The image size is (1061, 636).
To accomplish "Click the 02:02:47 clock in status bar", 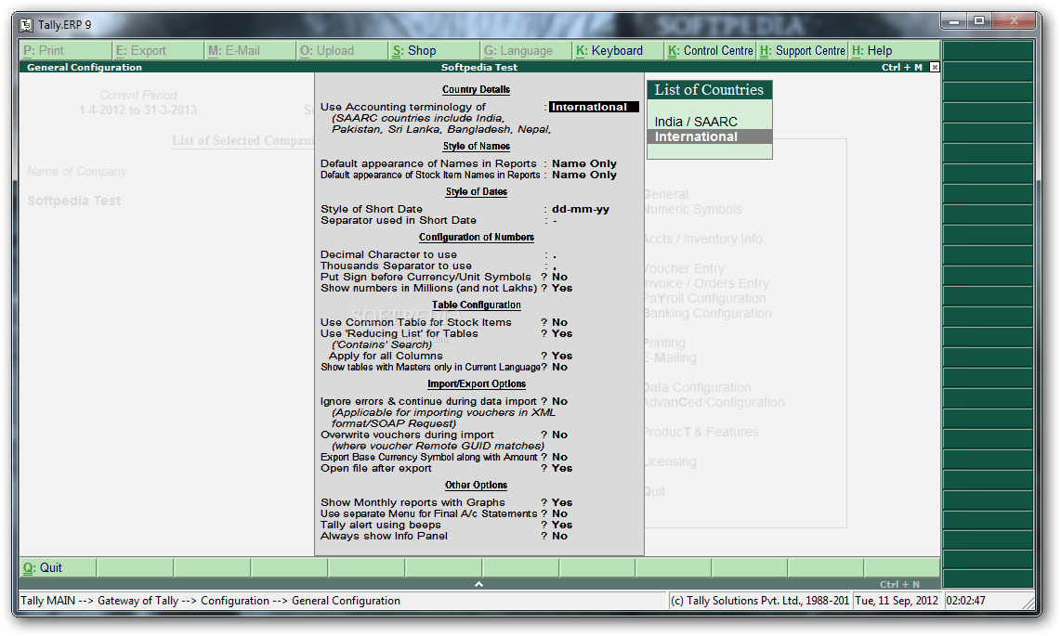I will pos(965,600).
